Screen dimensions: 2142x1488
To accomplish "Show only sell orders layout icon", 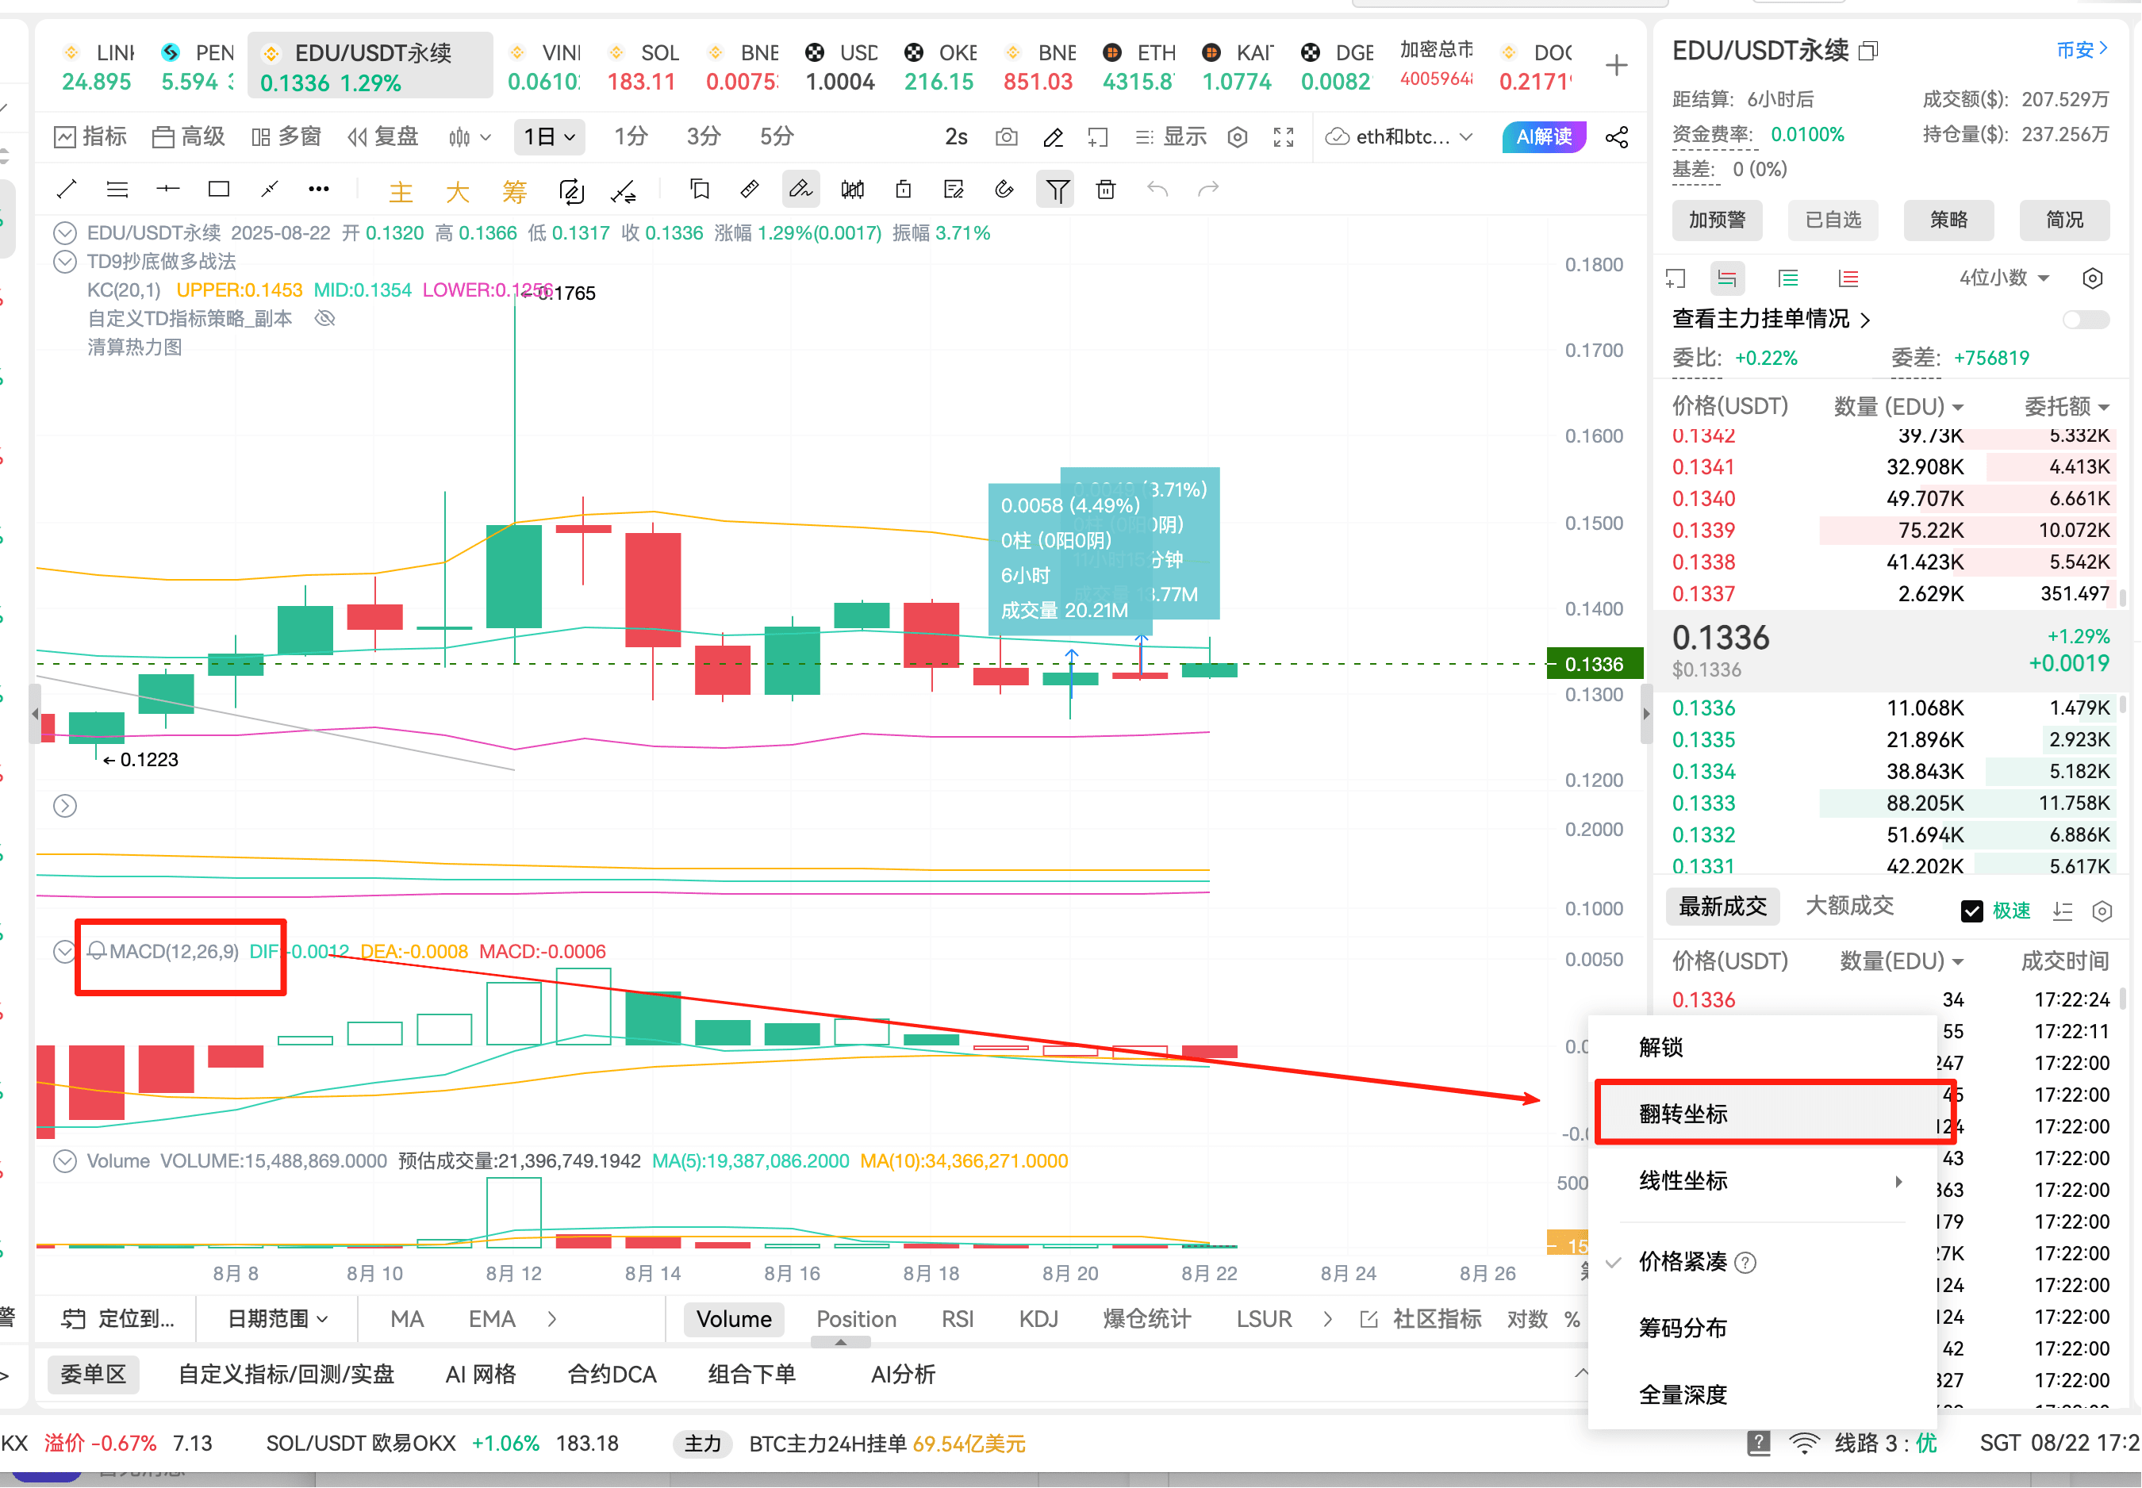I will [1848, 278].
